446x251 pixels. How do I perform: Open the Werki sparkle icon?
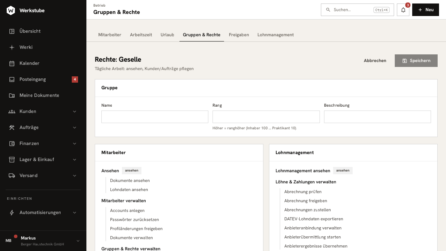click(x=12, y=47)
